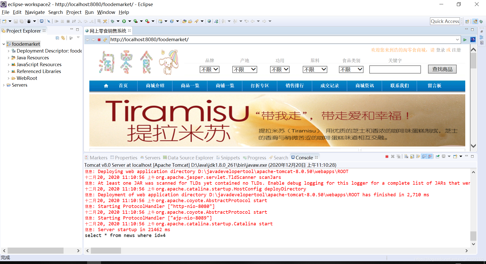486x264 pixels.
Task: Toggle Link with Editor in Project Explorer
Action: click(63, 38)
